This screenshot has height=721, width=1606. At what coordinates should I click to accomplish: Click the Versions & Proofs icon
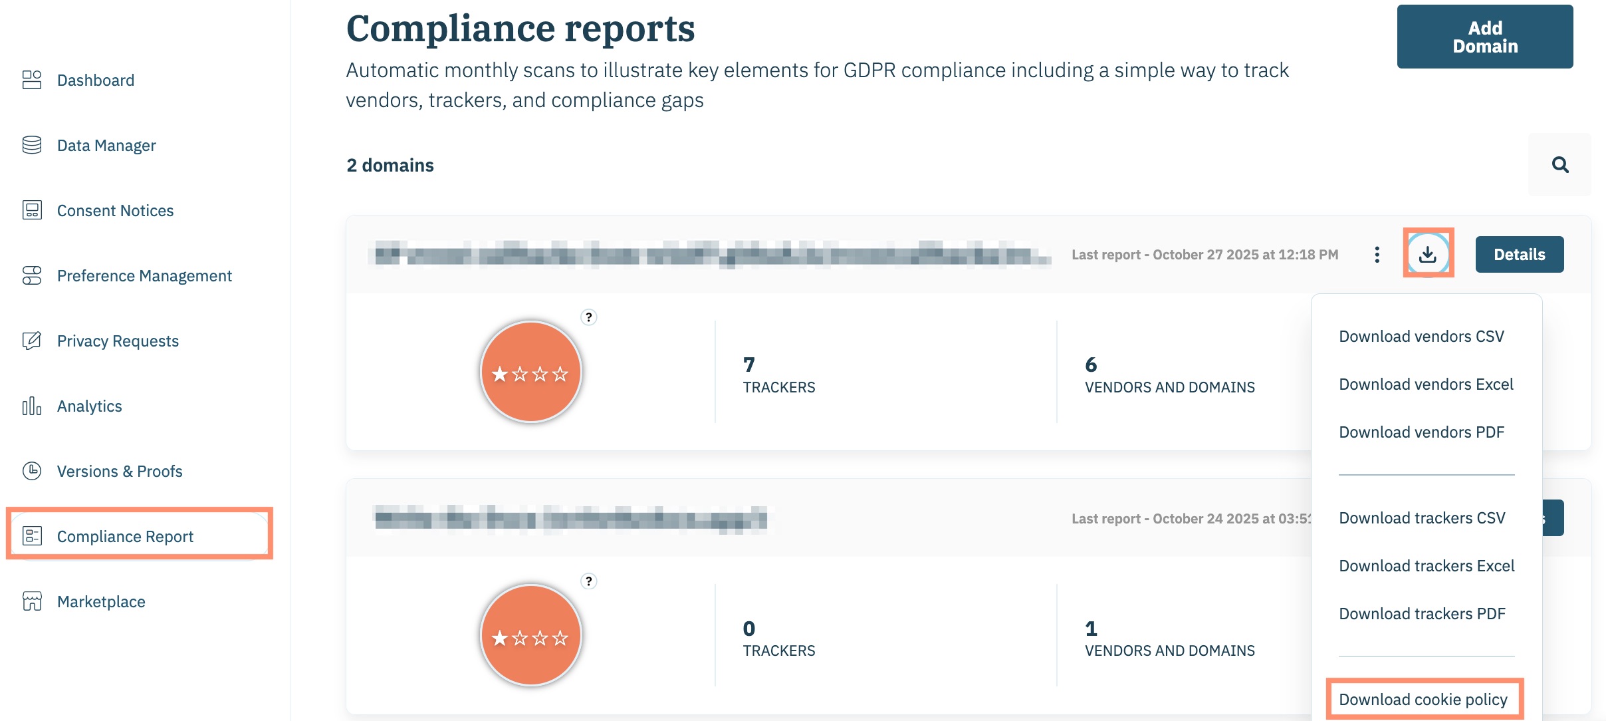pos(32,472)
